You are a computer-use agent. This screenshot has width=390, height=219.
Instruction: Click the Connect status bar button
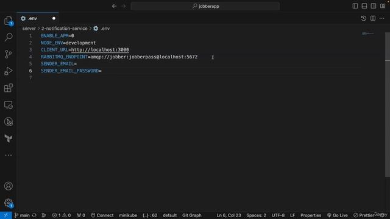(102, 215)
